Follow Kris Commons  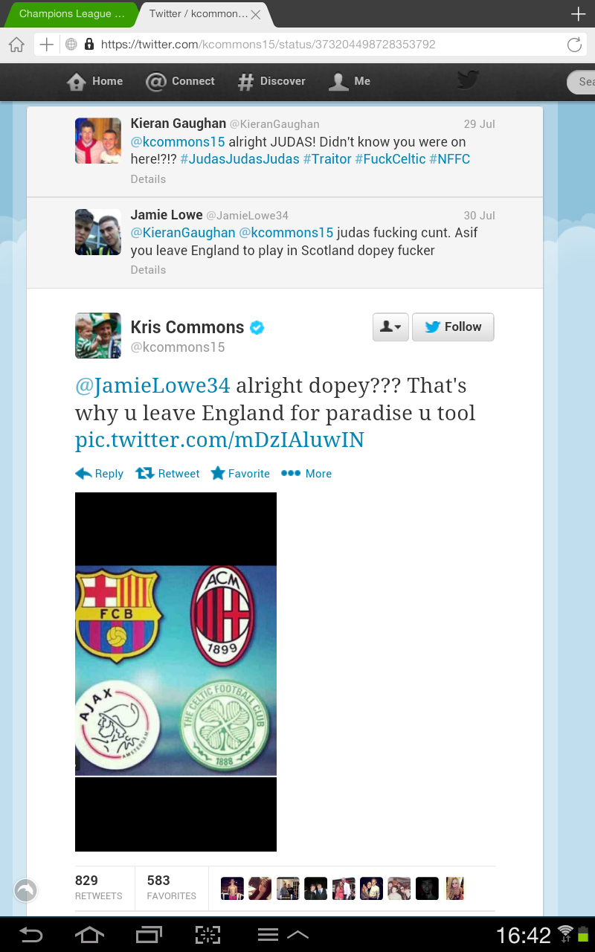pyautogui.click(x=453, y=327)
